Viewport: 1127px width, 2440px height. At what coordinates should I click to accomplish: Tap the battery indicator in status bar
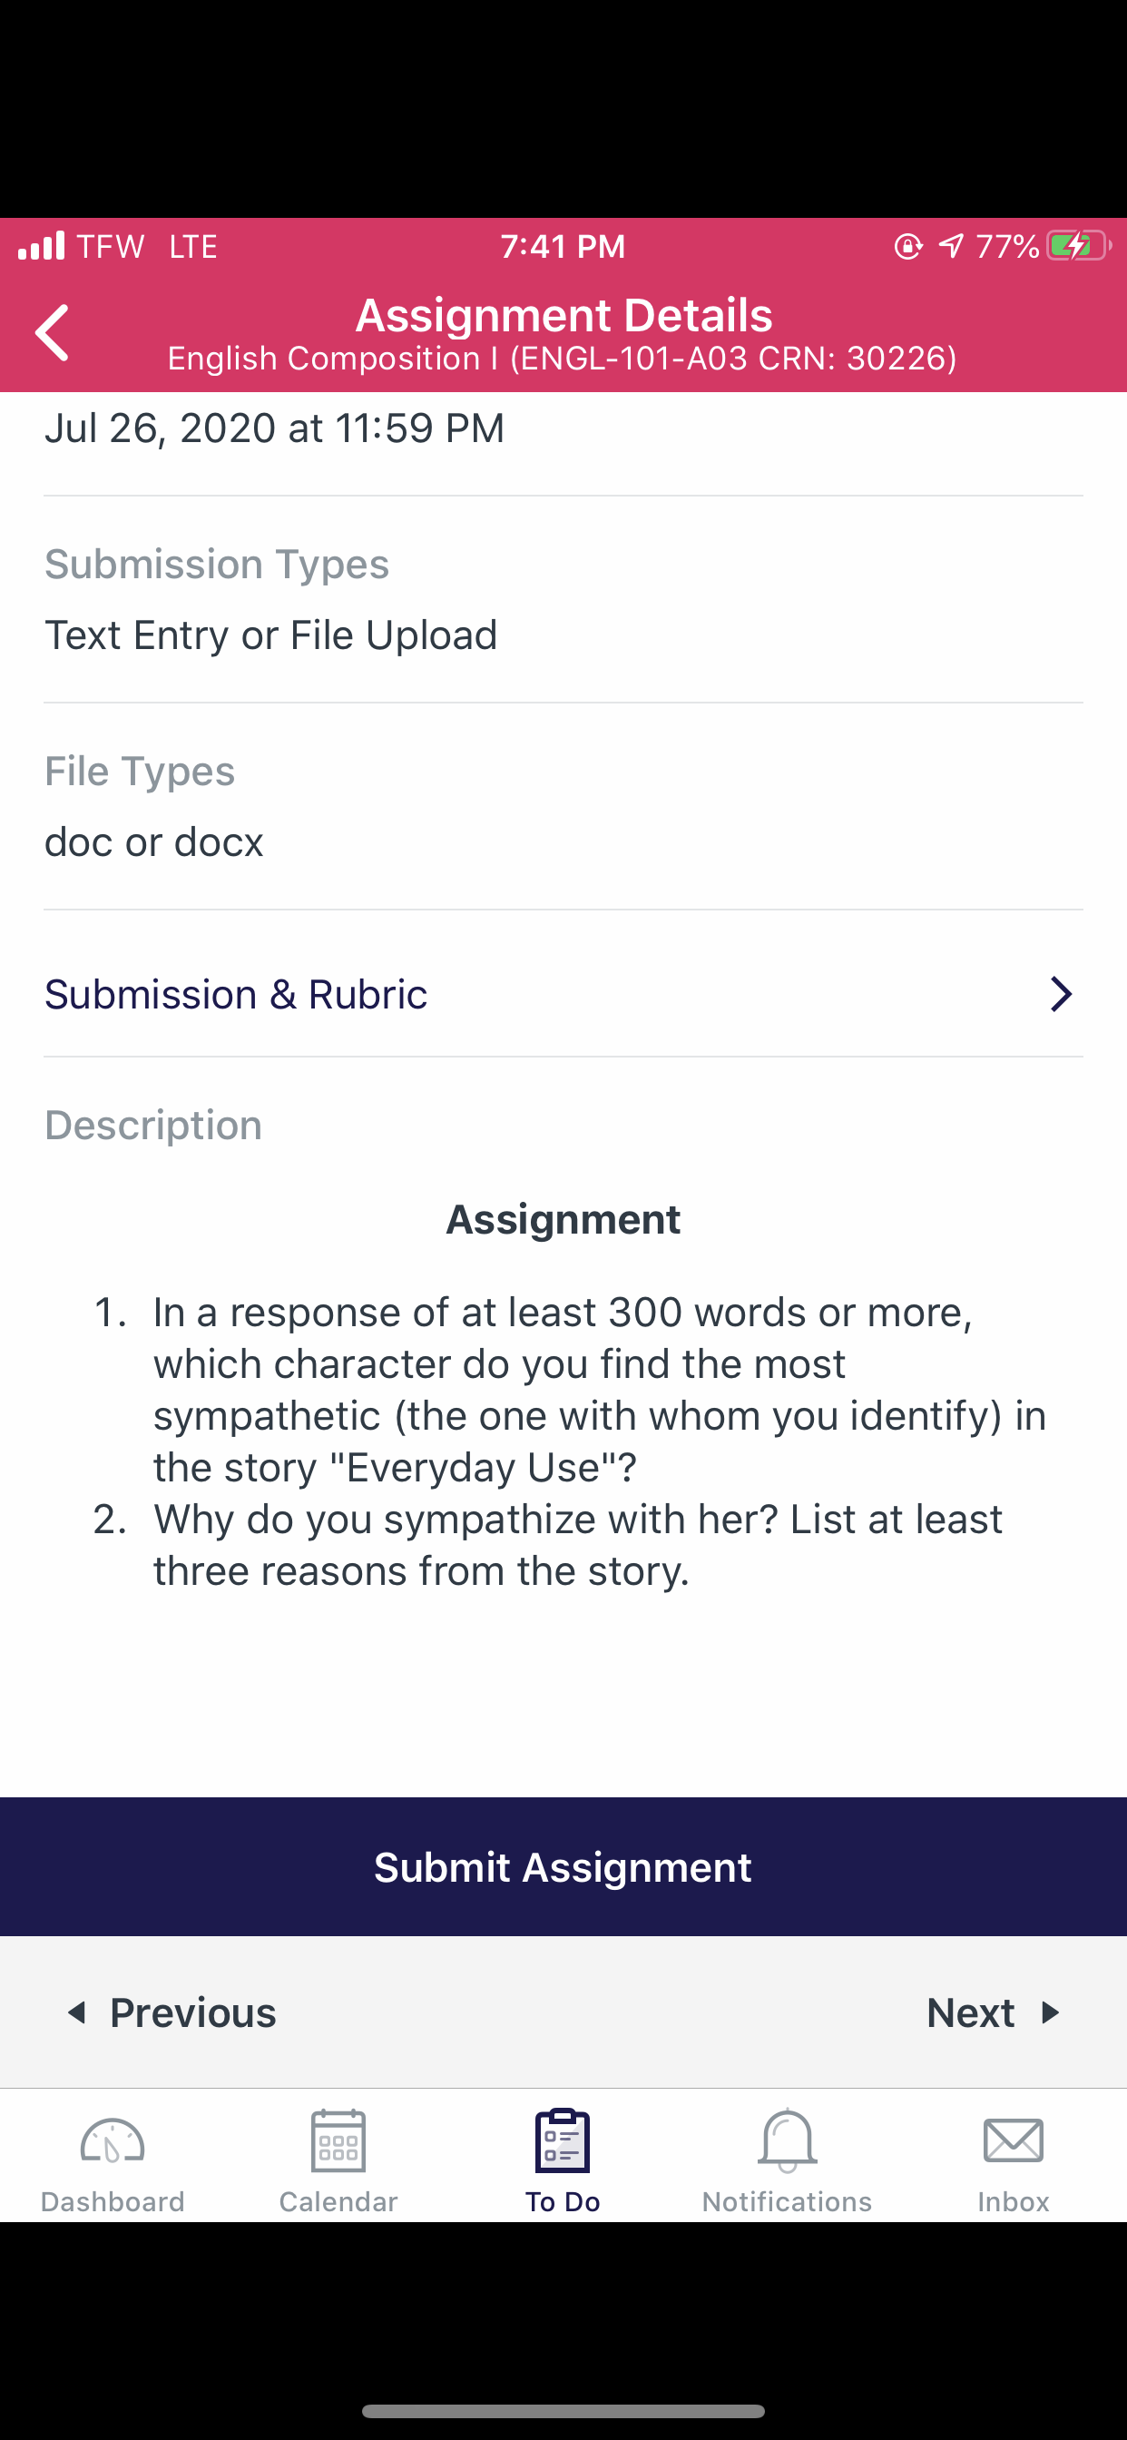[x=1079, y=246]
